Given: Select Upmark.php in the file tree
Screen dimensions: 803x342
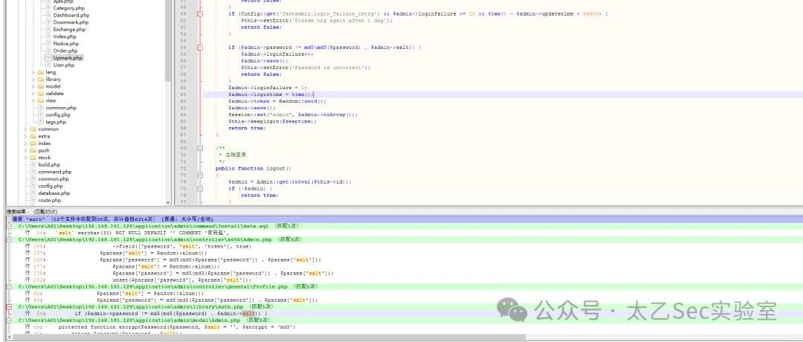Looking at the screenshot, I should click(x=68, y=58).
